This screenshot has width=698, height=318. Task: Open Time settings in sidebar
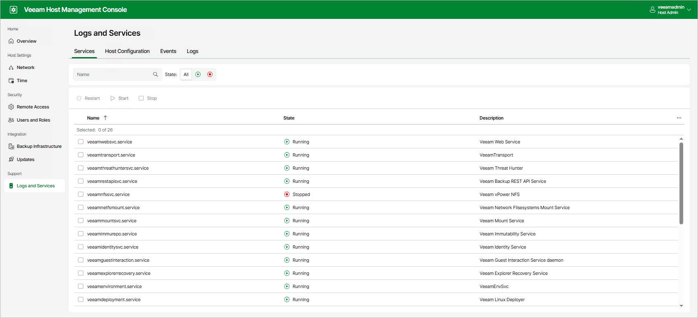click(x=22, y=81)
